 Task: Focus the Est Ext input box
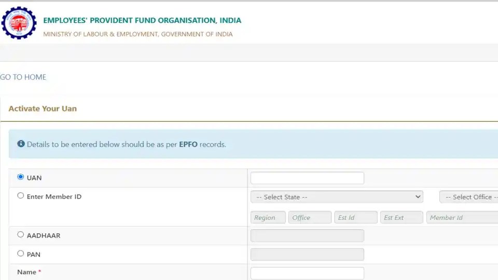(x=402, y=217)
